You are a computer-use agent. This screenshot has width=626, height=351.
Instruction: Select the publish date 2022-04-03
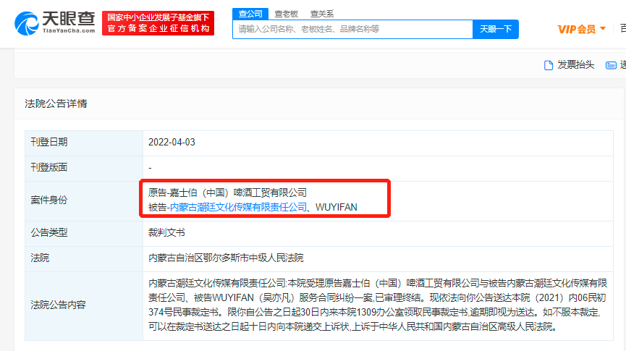[172, 142]
